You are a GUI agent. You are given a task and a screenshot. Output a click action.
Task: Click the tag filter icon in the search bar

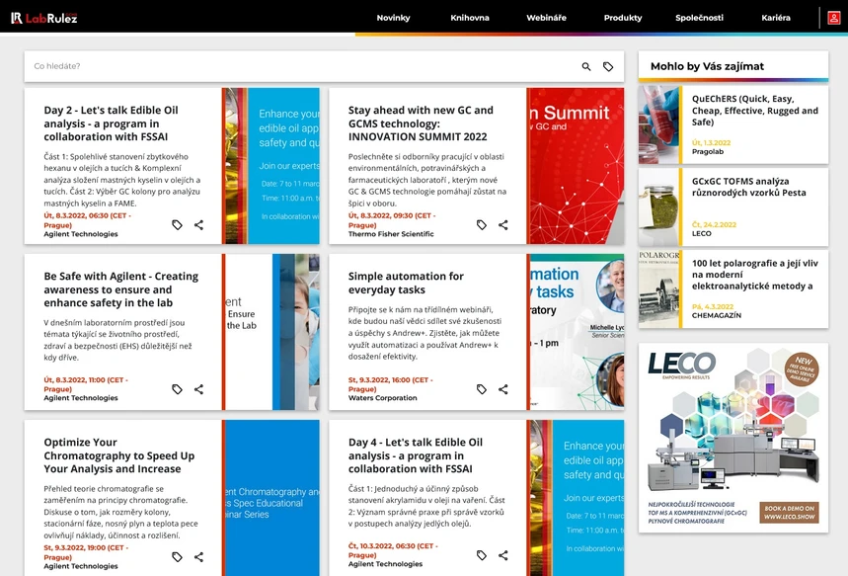coord(609,65)
